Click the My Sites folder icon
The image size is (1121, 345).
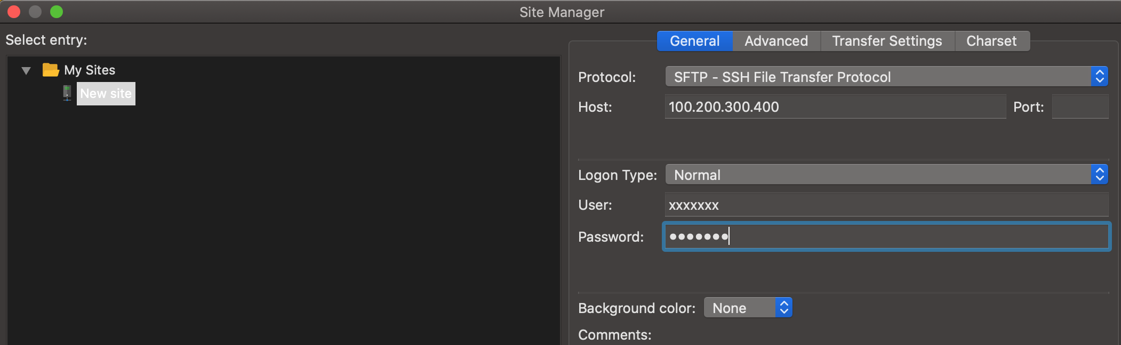coord(51,70)
